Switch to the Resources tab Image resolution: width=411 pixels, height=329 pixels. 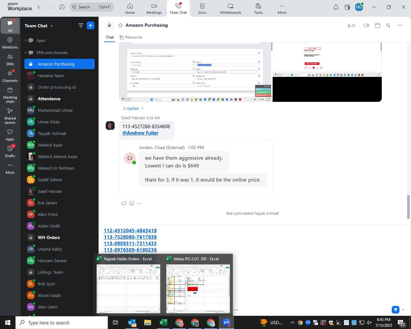(131, 37)
